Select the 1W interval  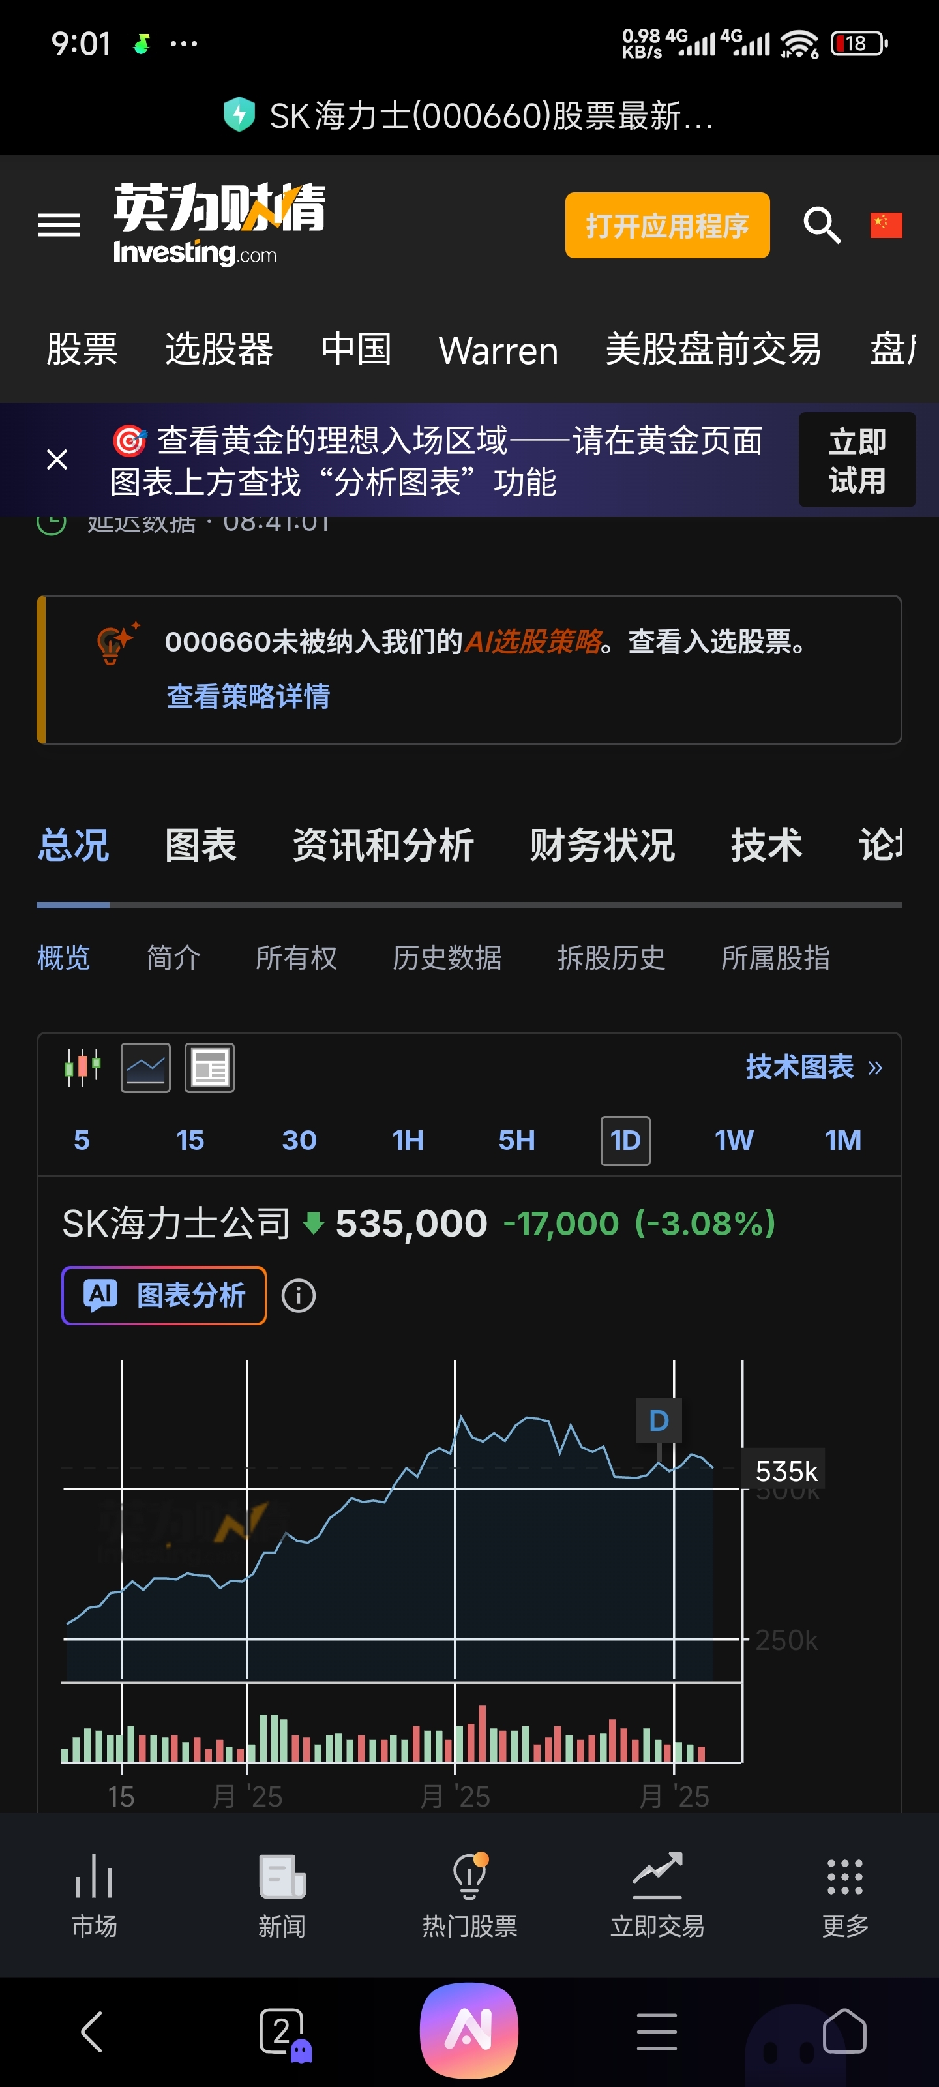(x=733, y=1140)
